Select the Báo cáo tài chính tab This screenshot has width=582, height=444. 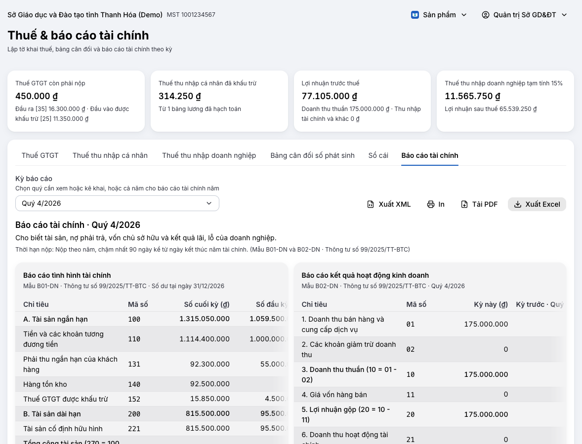click(x=430, y=155)
